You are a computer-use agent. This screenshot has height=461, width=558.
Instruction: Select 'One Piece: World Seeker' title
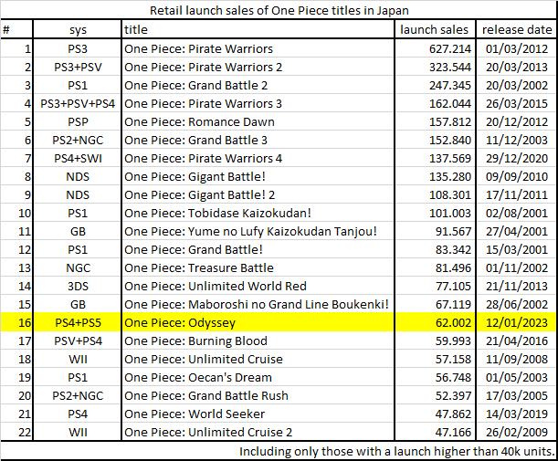[195, 414]
